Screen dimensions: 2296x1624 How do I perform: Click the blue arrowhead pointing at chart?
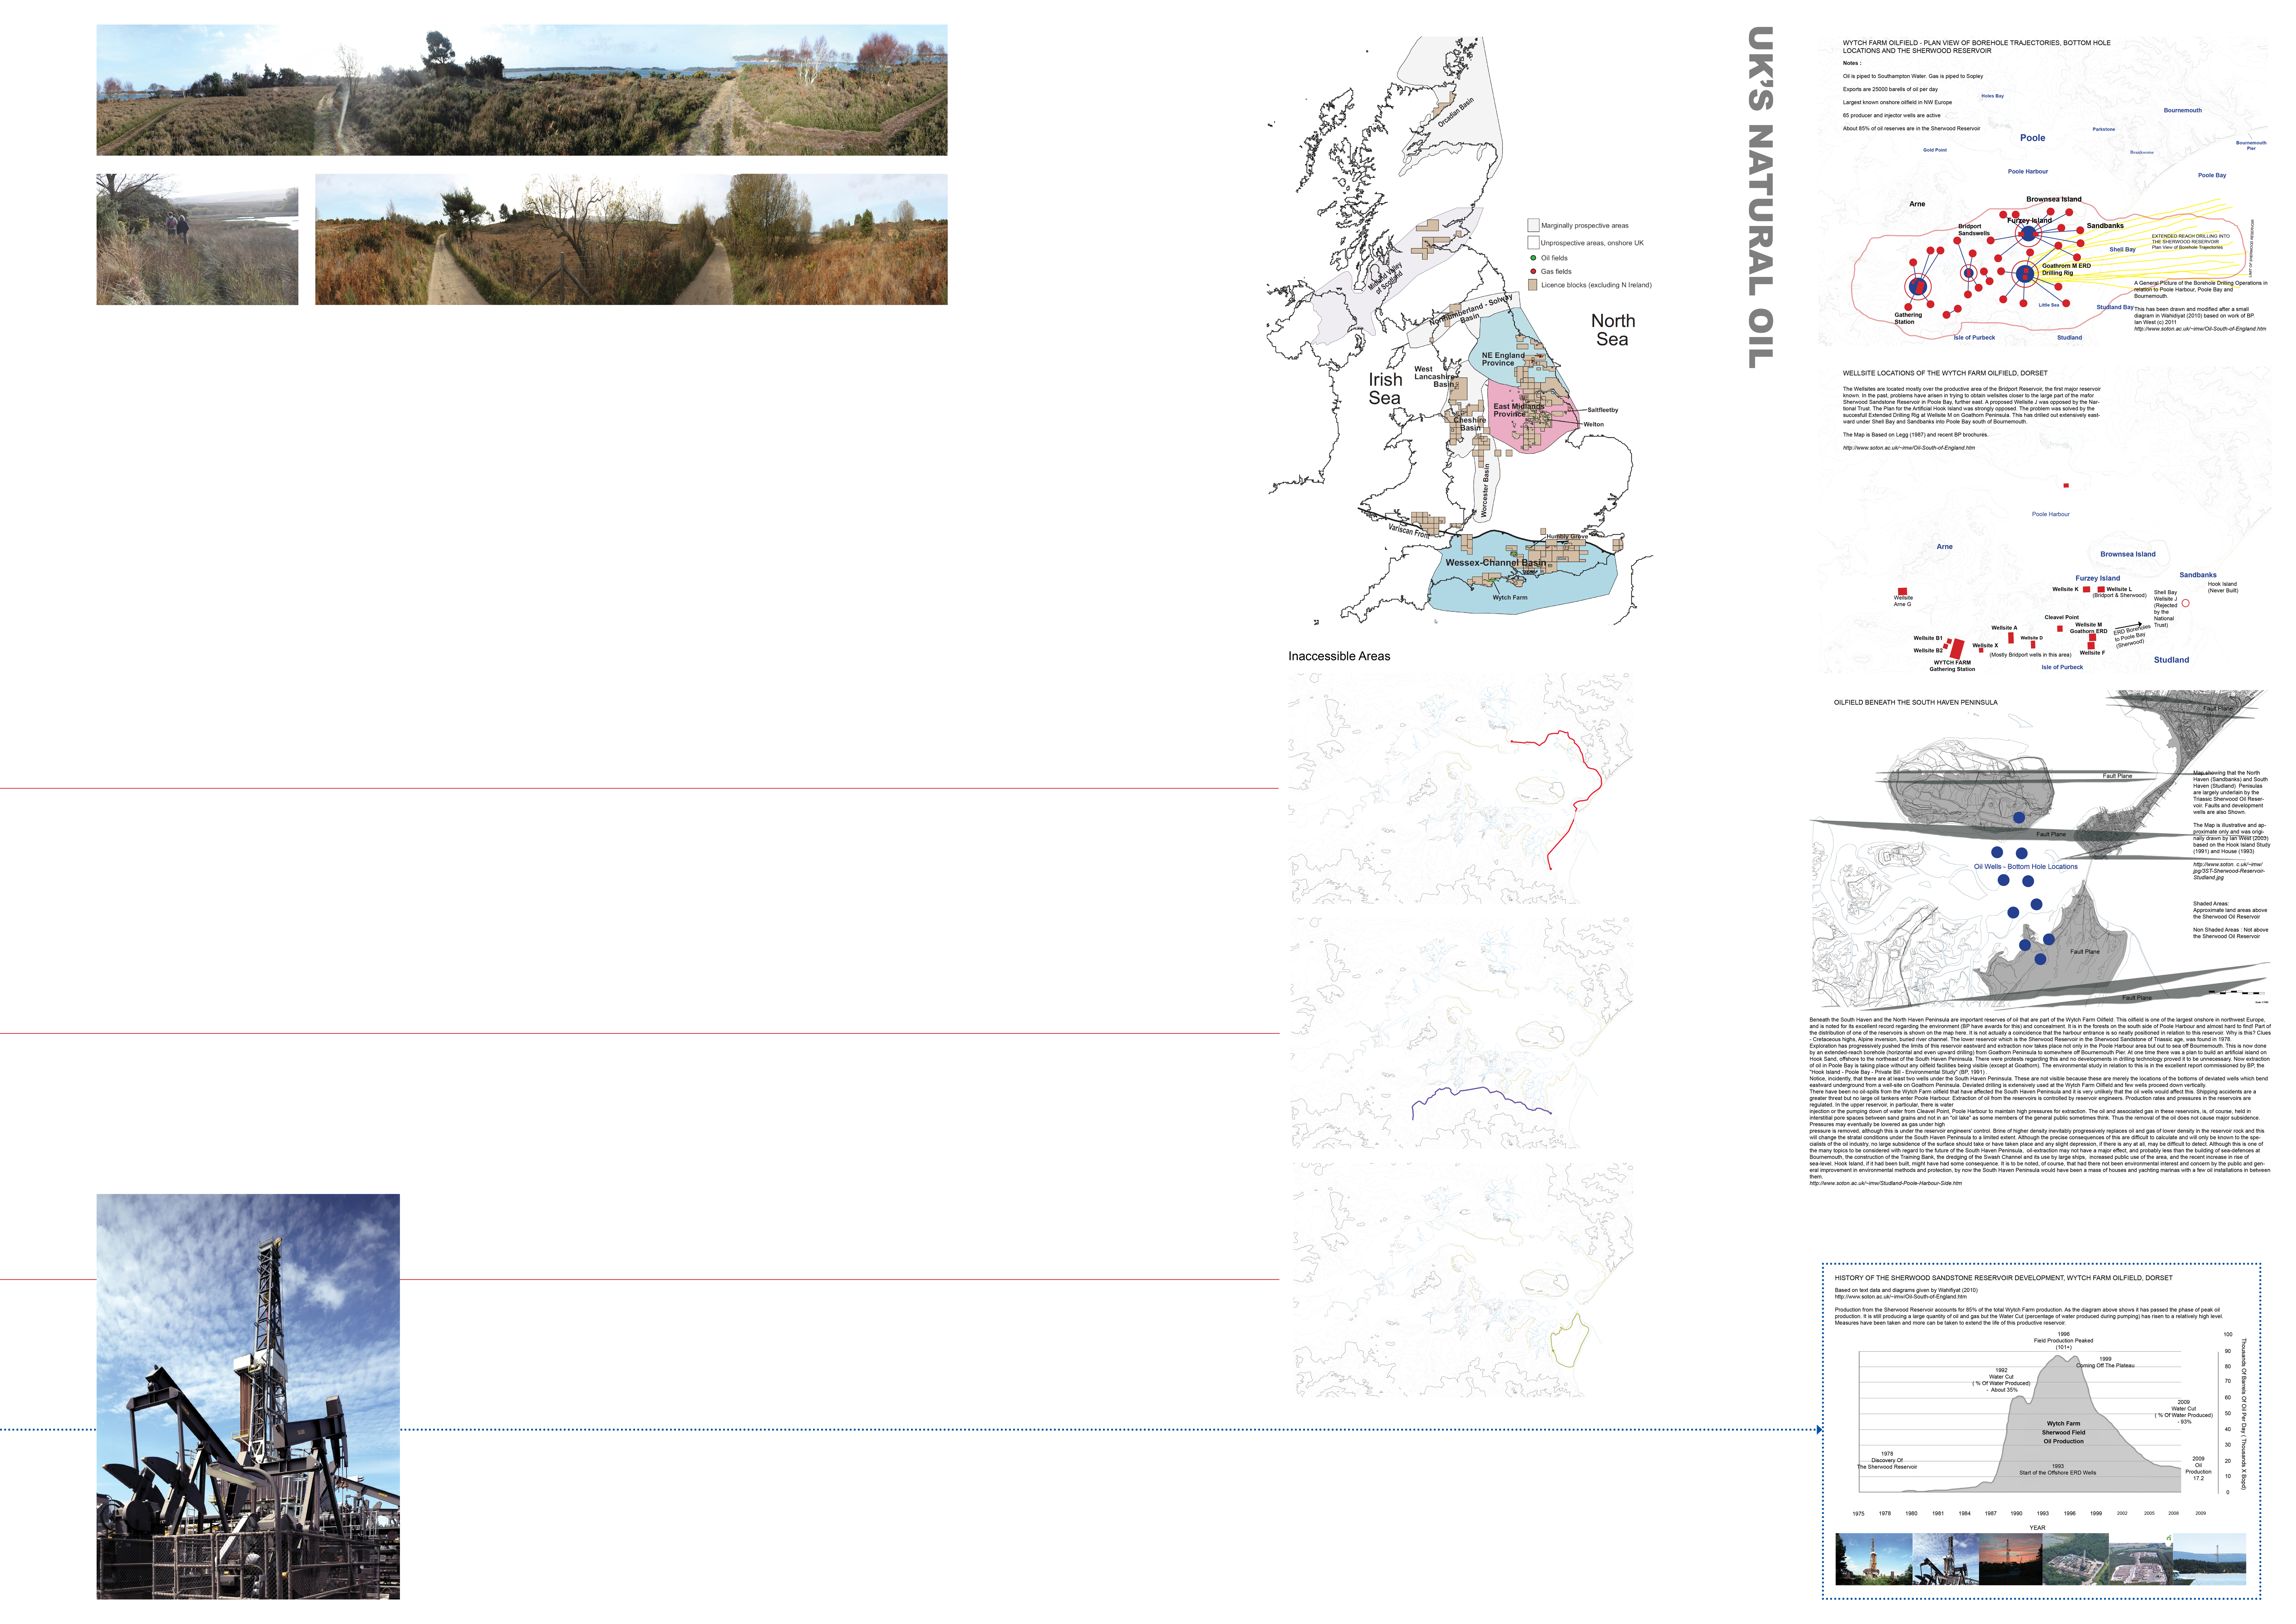click(x=1819, y=1430)
